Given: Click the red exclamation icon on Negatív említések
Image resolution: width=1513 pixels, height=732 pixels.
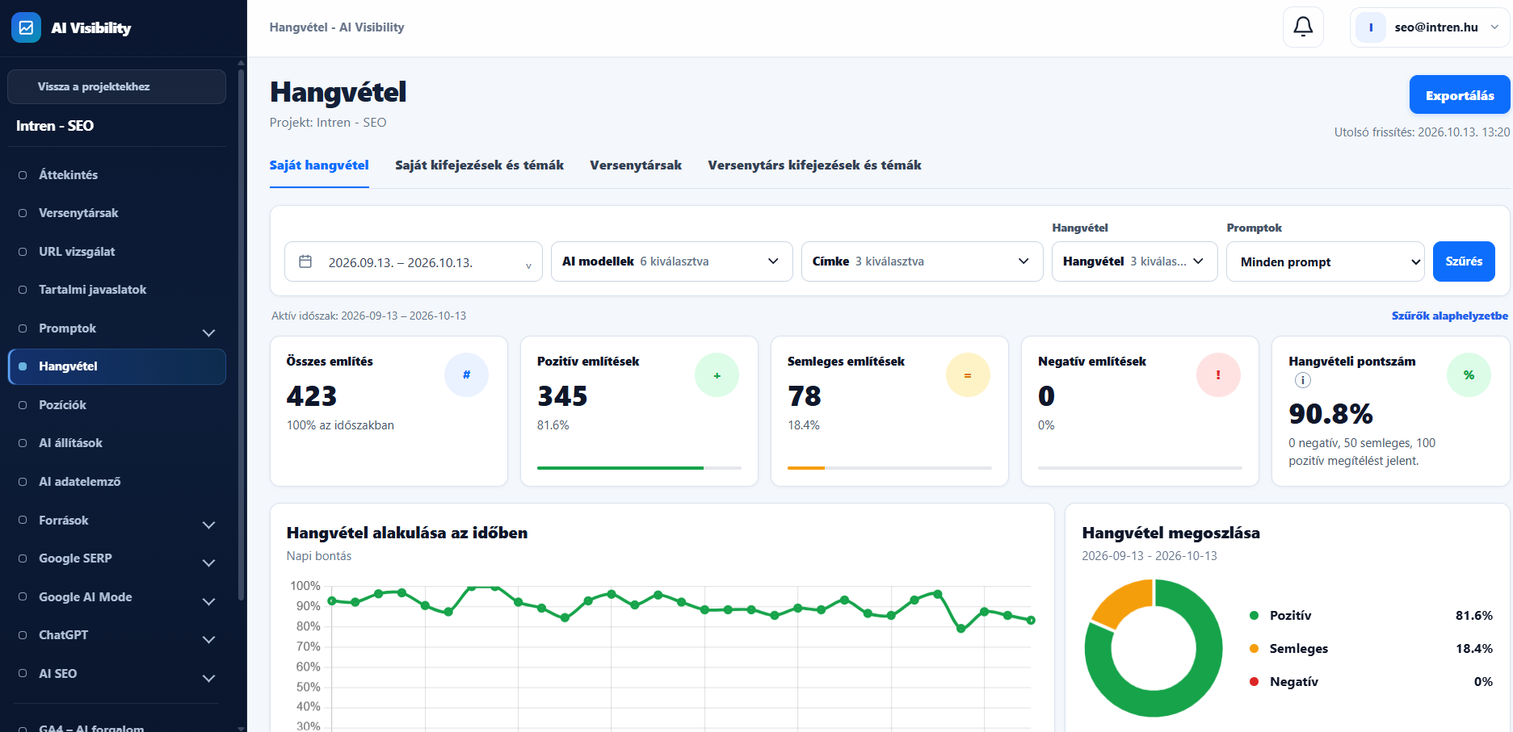Looking at the screenshot, I should [x=1218, y=374].
